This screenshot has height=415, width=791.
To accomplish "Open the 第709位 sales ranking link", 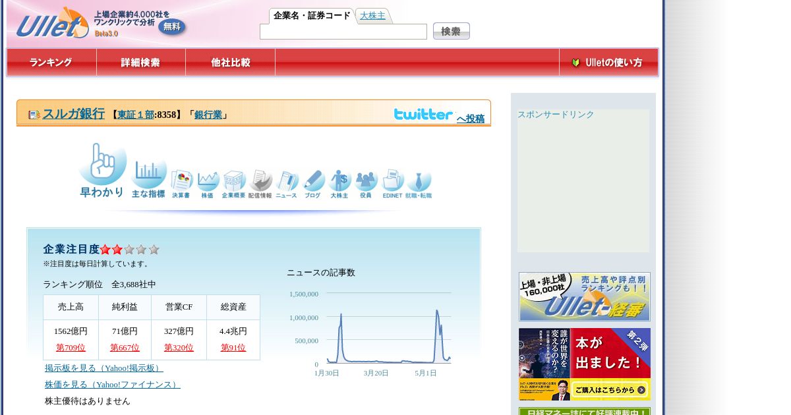I will click(71, 348).
